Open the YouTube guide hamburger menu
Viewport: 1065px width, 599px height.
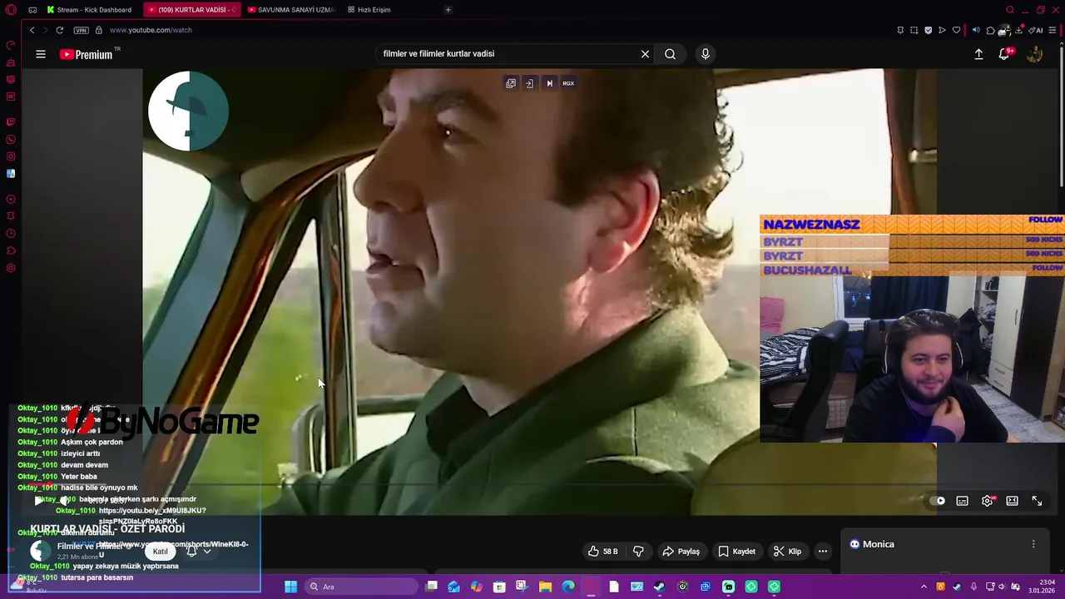[40, 54]
